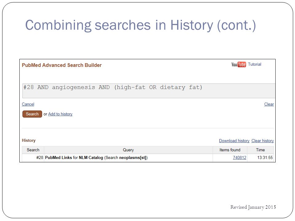295x221 pixels.
Task: Click the History section heading
Action: point(29,141)
